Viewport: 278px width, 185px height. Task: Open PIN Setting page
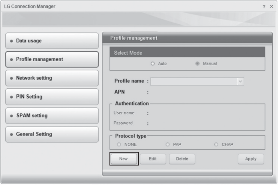tap(52, 97)
